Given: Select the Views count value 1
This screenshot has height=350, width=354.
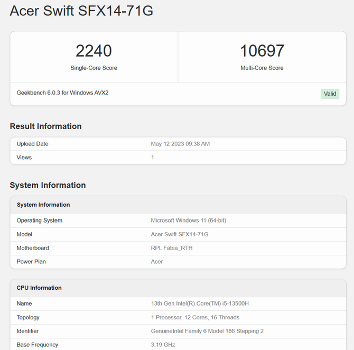Looking at the screenshot, I should coord(152,157).
